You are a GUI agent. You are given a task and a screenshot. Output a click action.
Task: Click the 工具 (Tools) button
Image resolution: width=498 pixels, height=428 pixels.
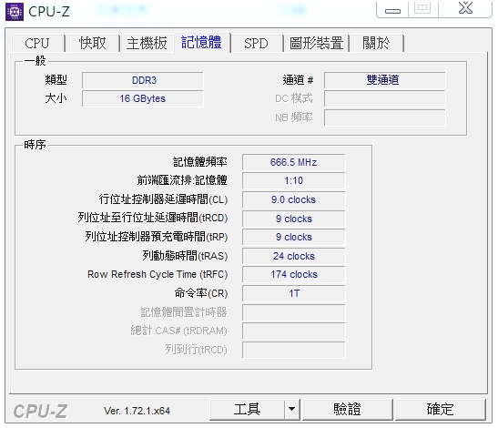coord(247,409)
